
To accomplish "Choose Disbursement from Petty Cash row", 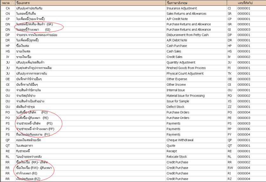I will (188, 35).
